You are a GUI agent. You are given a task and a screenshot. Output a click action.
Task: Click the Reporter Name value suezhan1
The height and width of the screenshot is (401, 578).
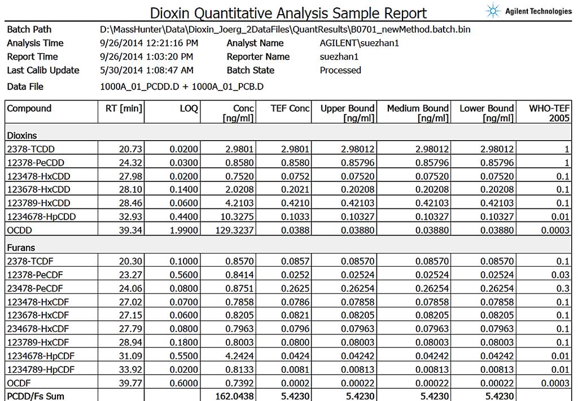tap(339, 57)
